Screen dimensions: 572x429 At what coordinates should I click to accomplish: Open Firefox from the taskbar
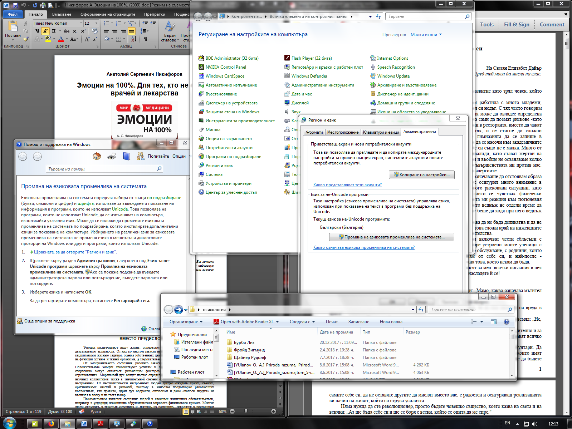[x=51, y=424]
